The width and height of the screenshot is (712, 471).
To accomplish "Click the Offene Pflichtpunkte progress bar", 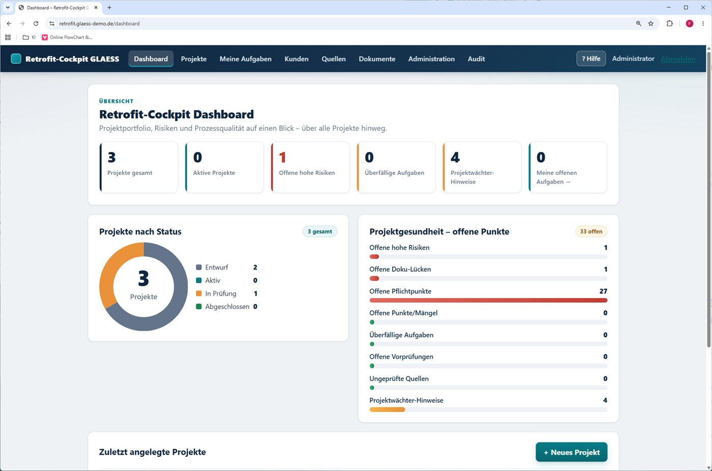I will [x=488, y=300].
